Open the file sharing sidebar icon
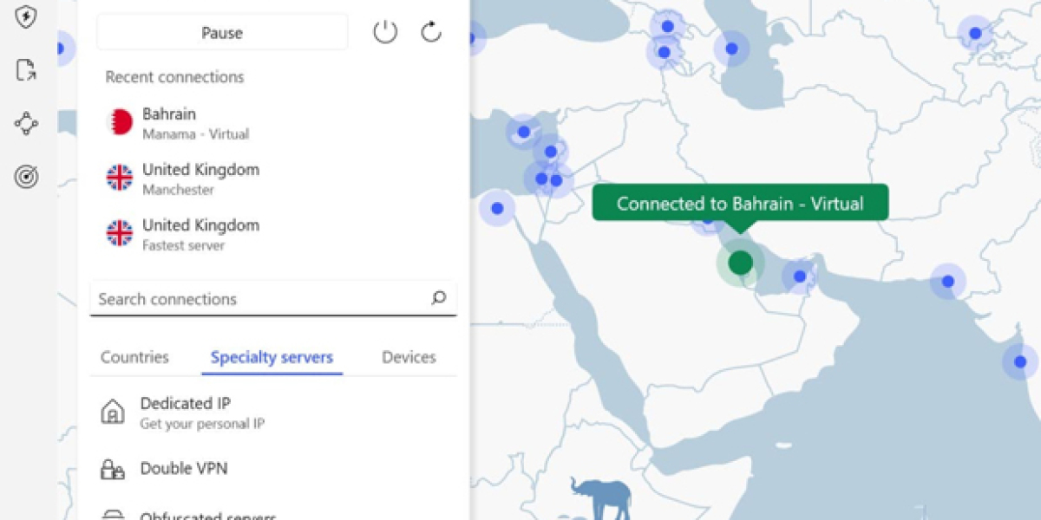Image resolution: width=1041 pixels, height=520 pixels. 27,70
